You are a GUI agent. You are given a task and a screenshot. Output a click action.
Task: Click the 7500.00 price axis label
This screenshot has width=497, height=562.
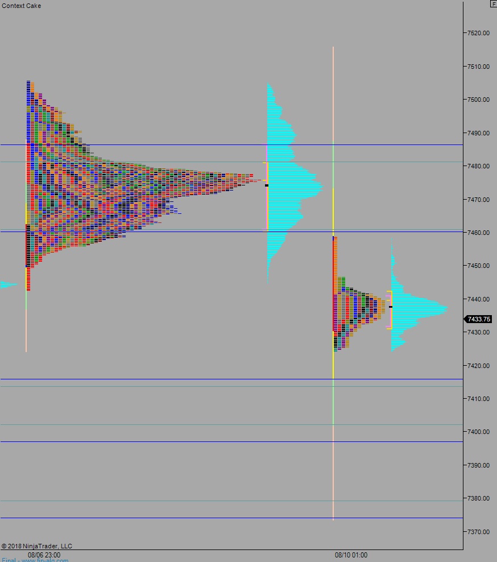coord(478,100)
